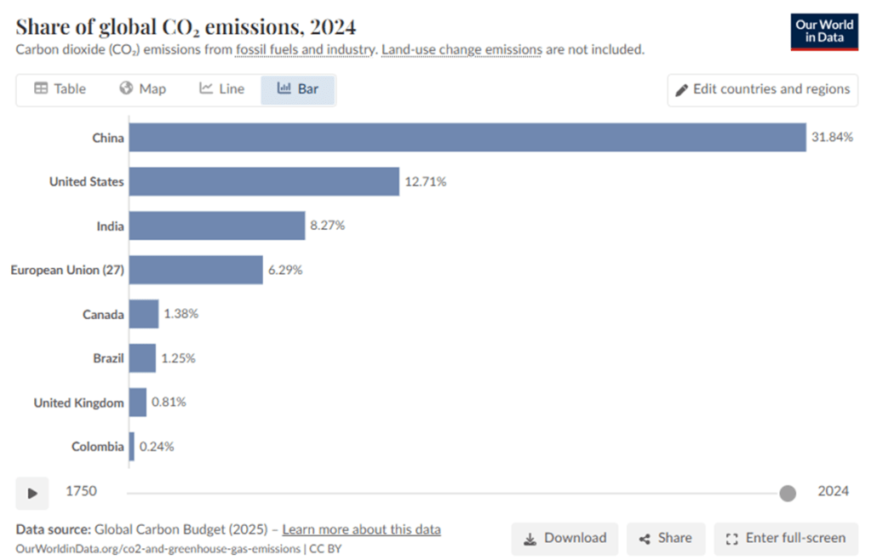This screenshot has height=560, width=871.
Task: Select the Bar chart tab
Action: pos(298,89)
